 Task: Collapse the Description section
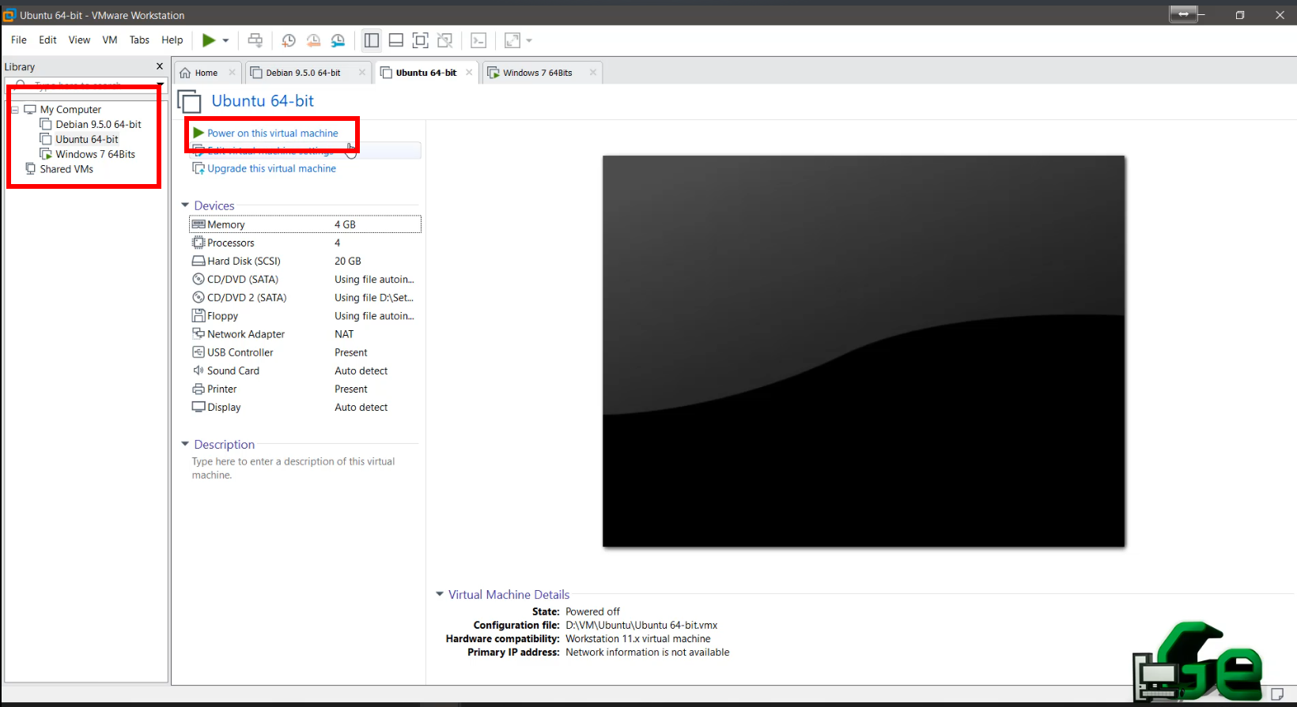[x=185, y=444]
